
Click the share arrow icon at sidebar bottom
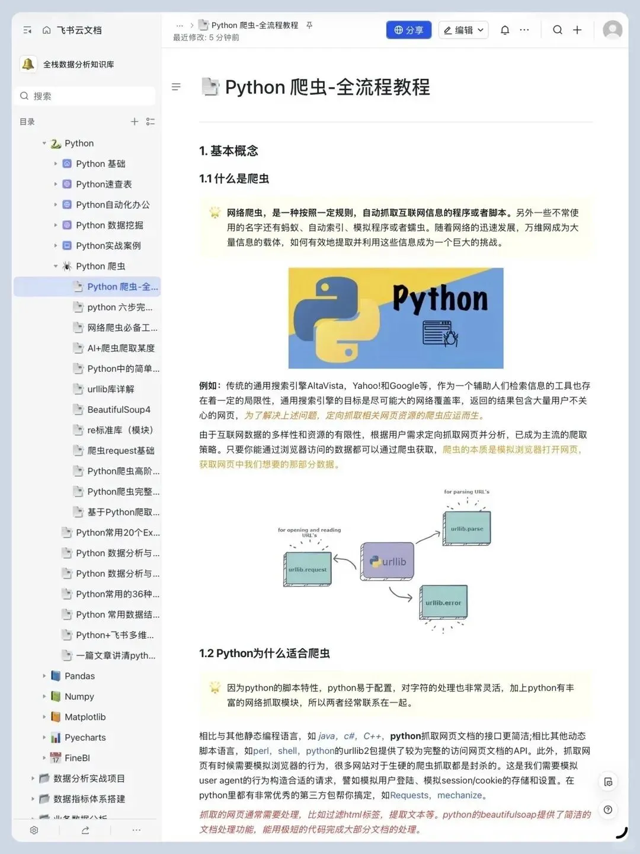pyautogui.click(x=85, y=830)
